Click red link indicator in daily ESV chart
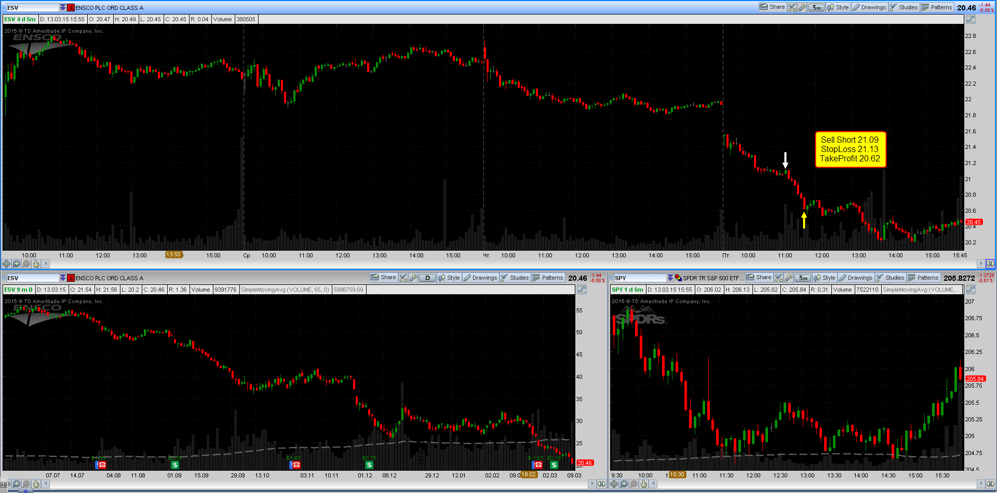Screen dimensions: 997x493 point(71,278)
